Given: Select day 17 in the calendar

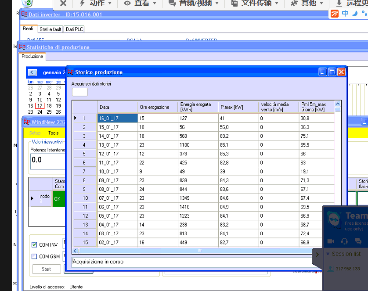Looking at the screenshot, I should coord(40,106).
